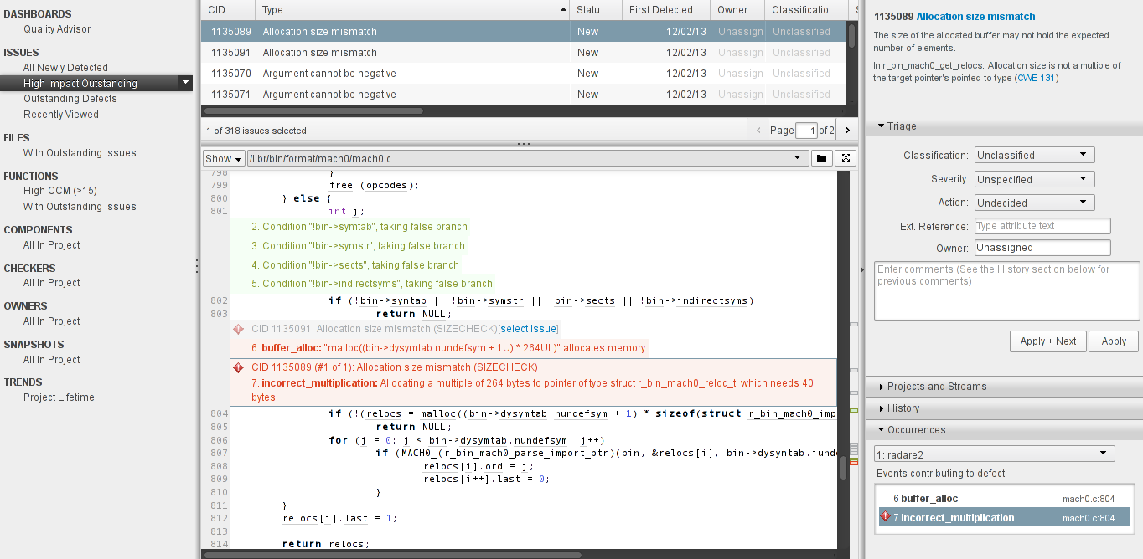Click the red defect diamond for CID 1135089
Screen dimensions: 1143x559
pos(237,367)
